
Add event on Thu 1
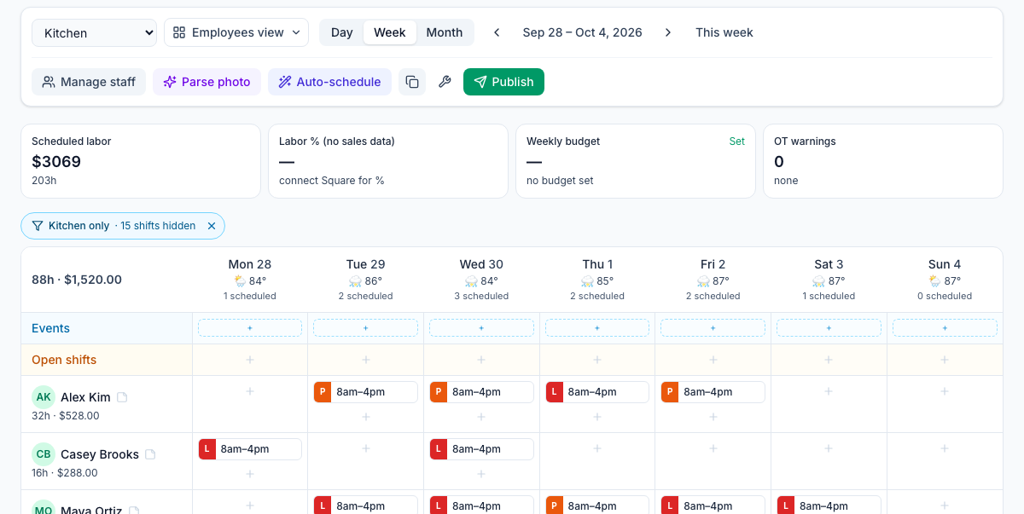[x=597, y=328]
